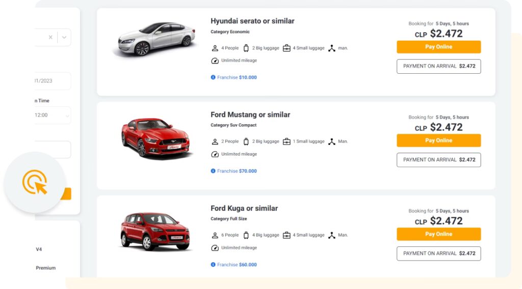
Task: Choose Payment on Arrival for Ford Kuga
Action: point(438,253)
